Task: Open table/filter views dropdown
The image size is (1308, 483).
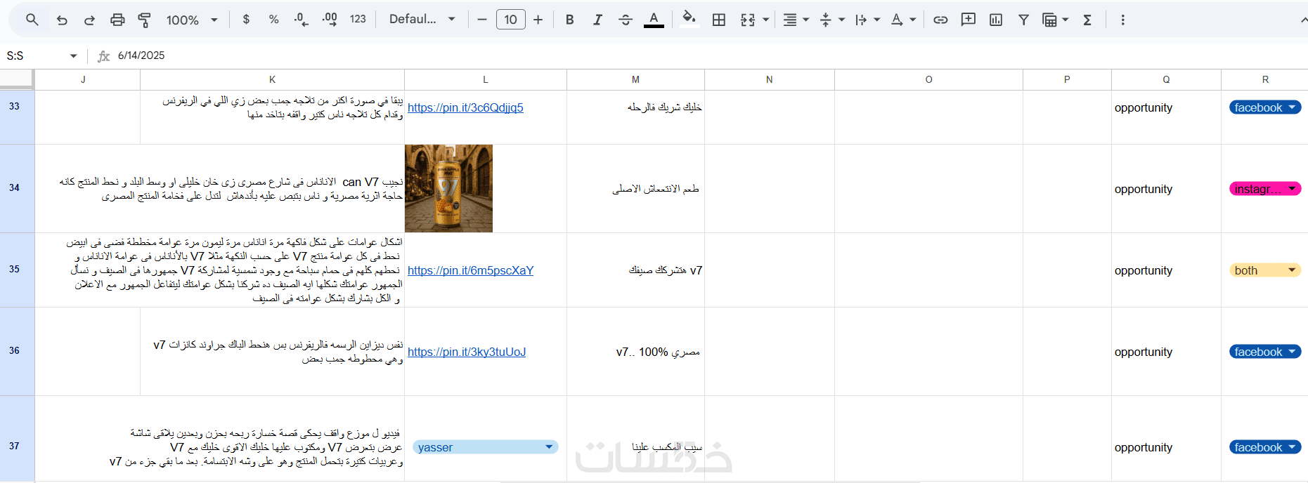Action: 1056,20
